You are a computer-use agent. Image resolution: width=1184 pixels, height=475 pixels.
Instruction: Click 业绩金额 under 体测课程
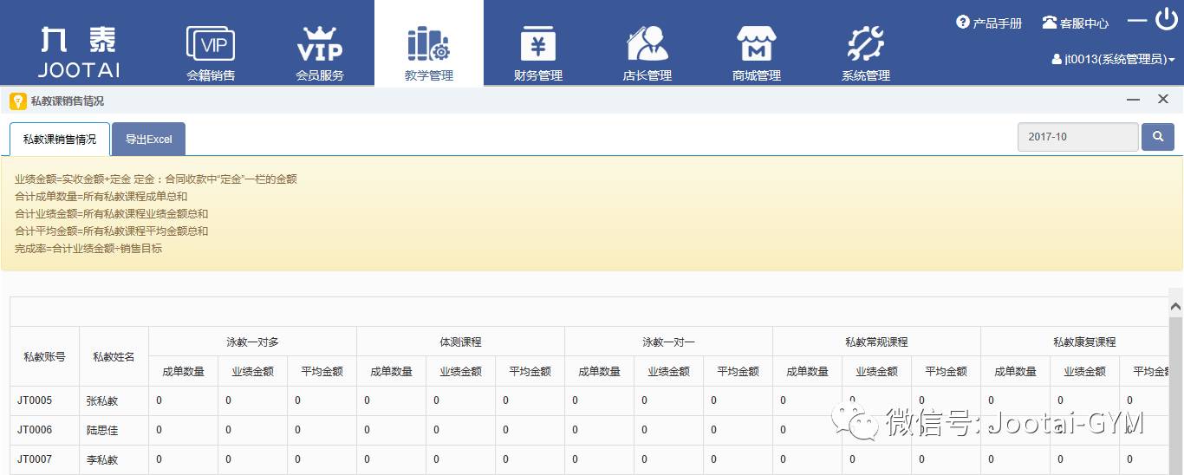(460, 371)
